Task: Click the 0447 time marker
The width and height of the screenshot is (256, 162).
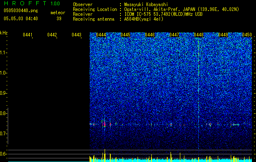Action: pos(174,35)
